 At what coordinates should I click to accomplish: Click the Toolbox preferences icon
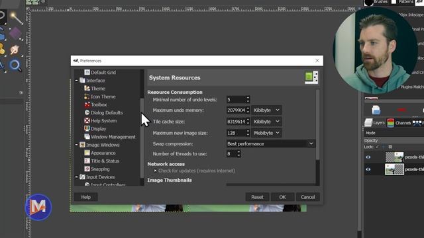[x=87, y=104]
